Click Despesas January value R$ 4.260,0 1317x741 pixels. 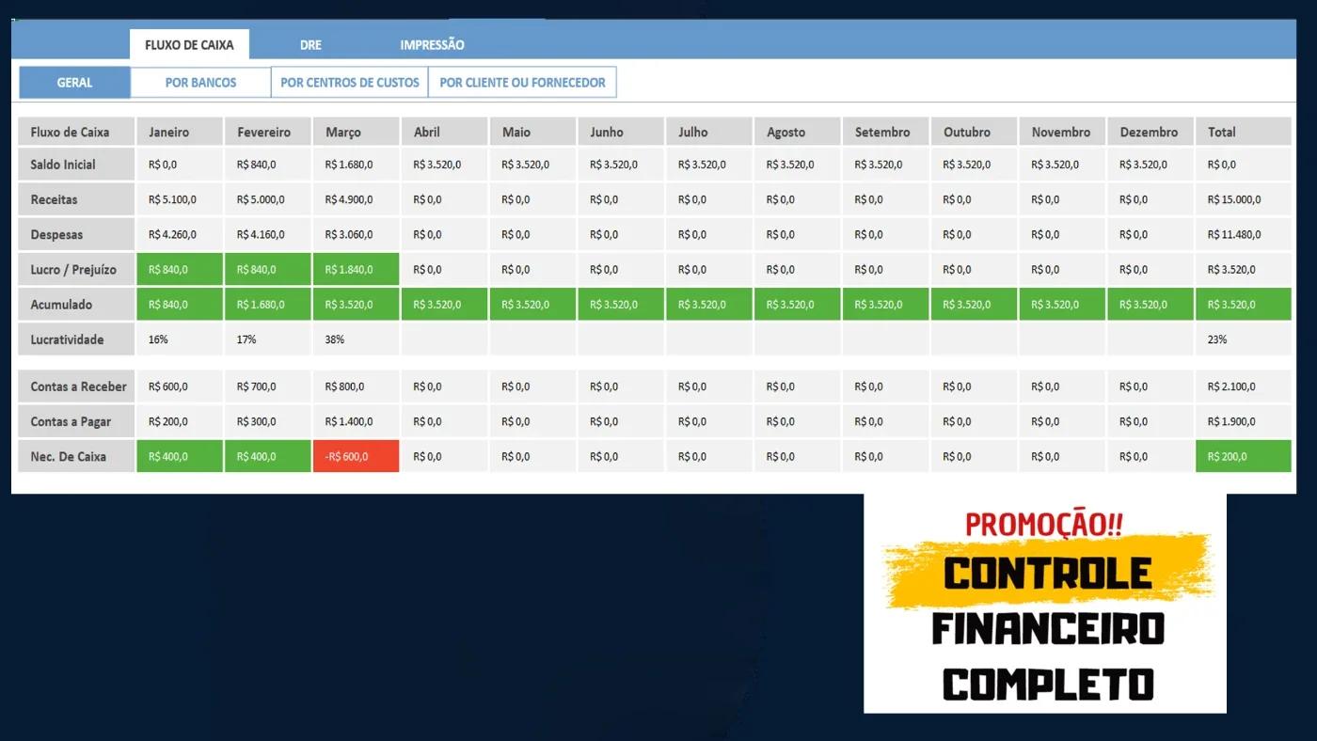click(180, 234)
